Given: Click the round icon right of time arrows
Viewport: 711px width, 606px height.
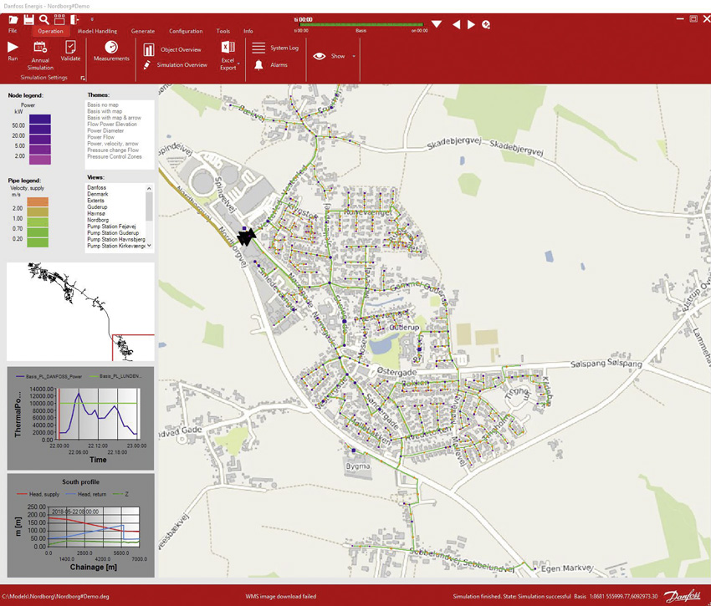Looking at the screenshot, I should 486,24.
